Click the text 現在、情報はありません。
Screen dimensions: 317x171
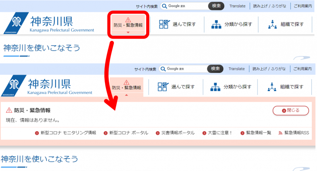(x=33, y=120)
